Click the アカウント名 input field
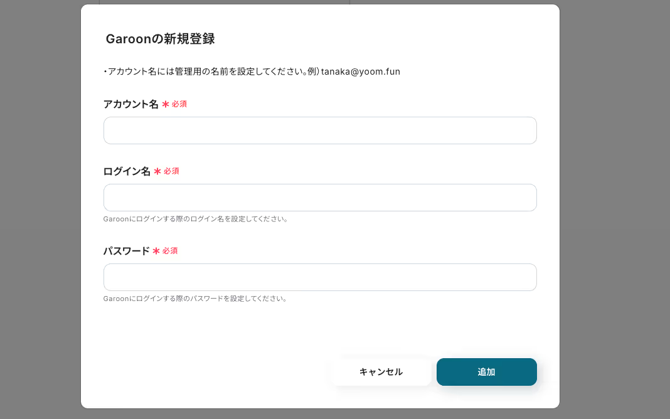This screenshot has width=670, height=419. pyautogui.click(x=319, y=130)
